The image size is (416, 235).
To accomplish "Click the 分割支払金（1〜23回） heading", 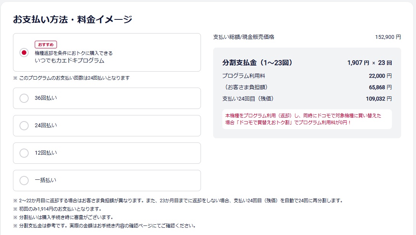I will click(x=257, y=63).
